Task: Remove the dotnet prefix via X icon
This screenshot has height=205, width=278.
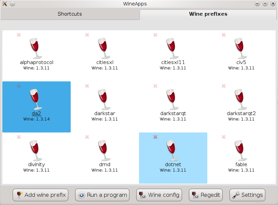Action: pos(155,137)
